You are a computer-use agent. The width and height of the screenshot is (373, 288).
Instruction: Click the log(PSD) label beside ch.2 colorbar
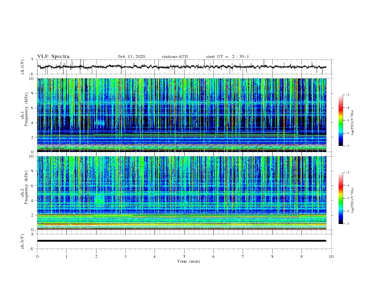[353, 200]
